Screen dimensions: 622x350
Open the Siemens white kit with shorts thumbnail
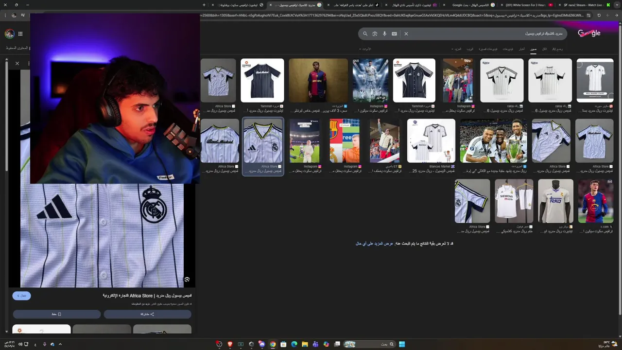[x=514, y=201]
